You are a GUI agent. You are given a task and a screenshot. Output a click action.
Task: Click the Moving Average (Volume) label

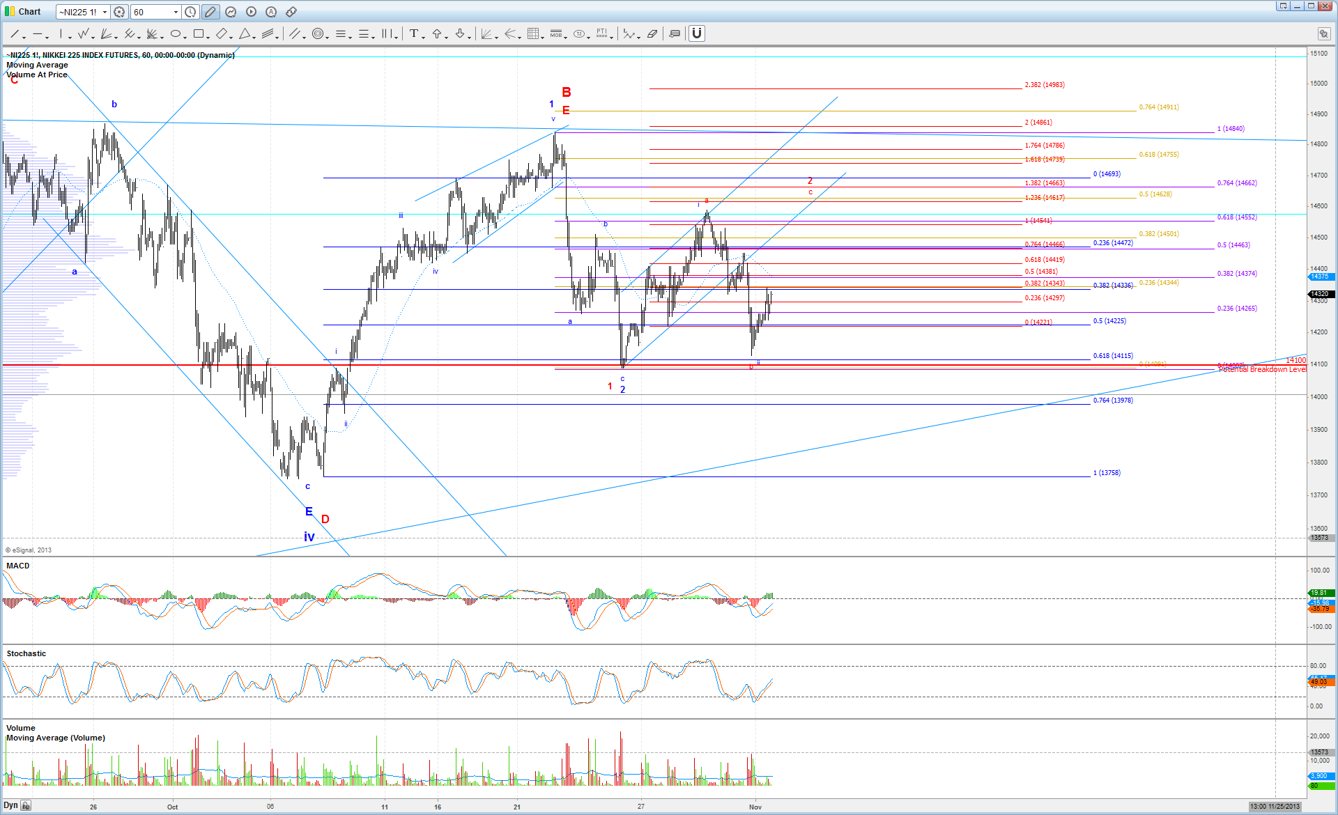[56, 738]
